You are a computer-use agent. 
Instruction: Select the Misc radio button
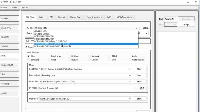tap(29, 56)
